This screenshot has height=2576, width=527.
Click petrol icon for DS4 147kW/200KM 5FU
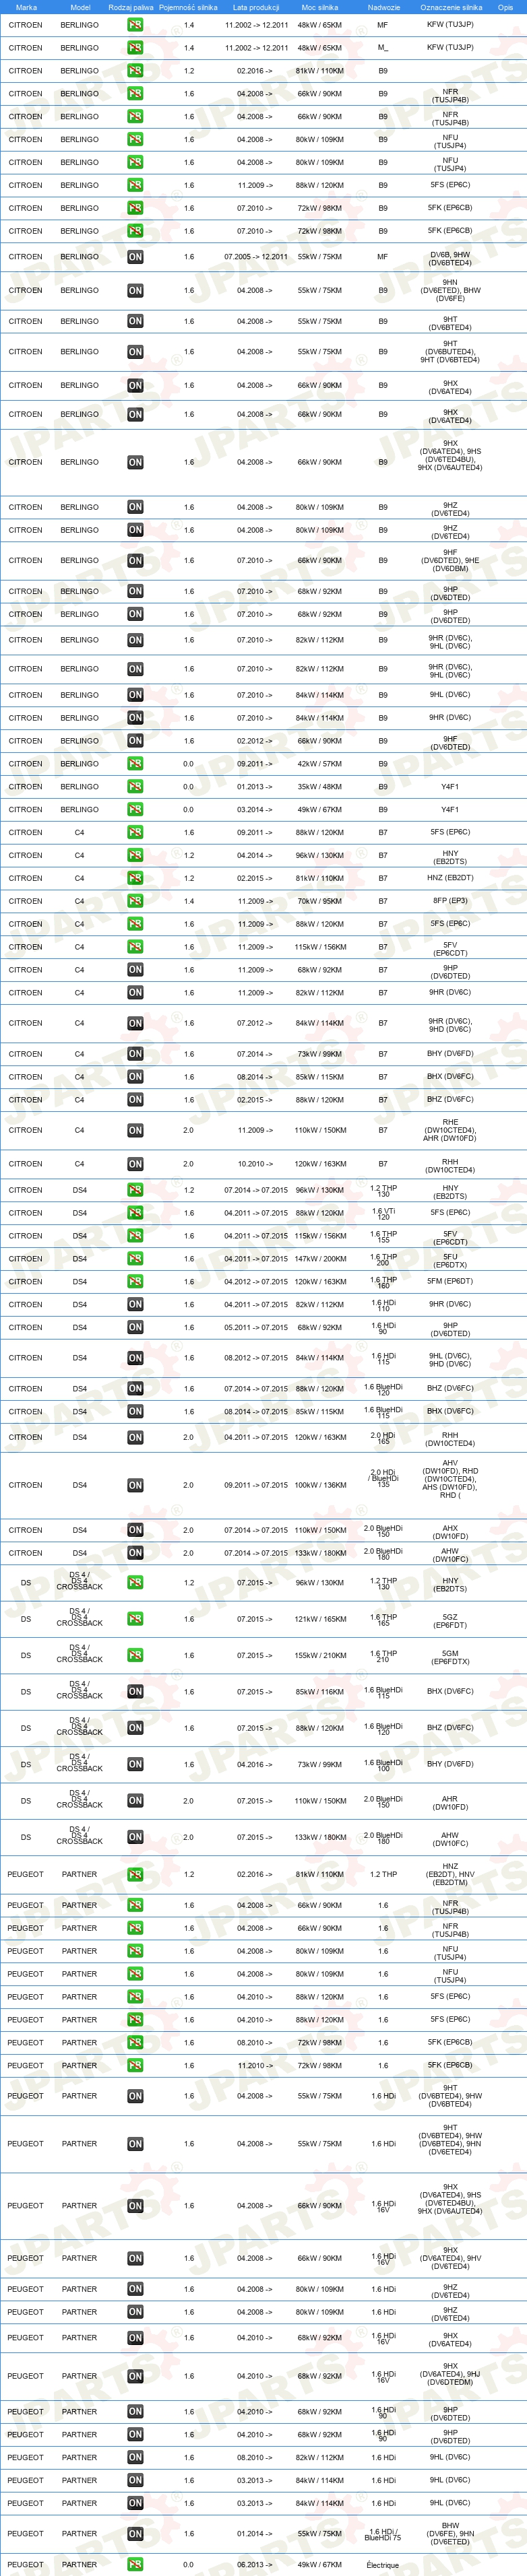135,1259
